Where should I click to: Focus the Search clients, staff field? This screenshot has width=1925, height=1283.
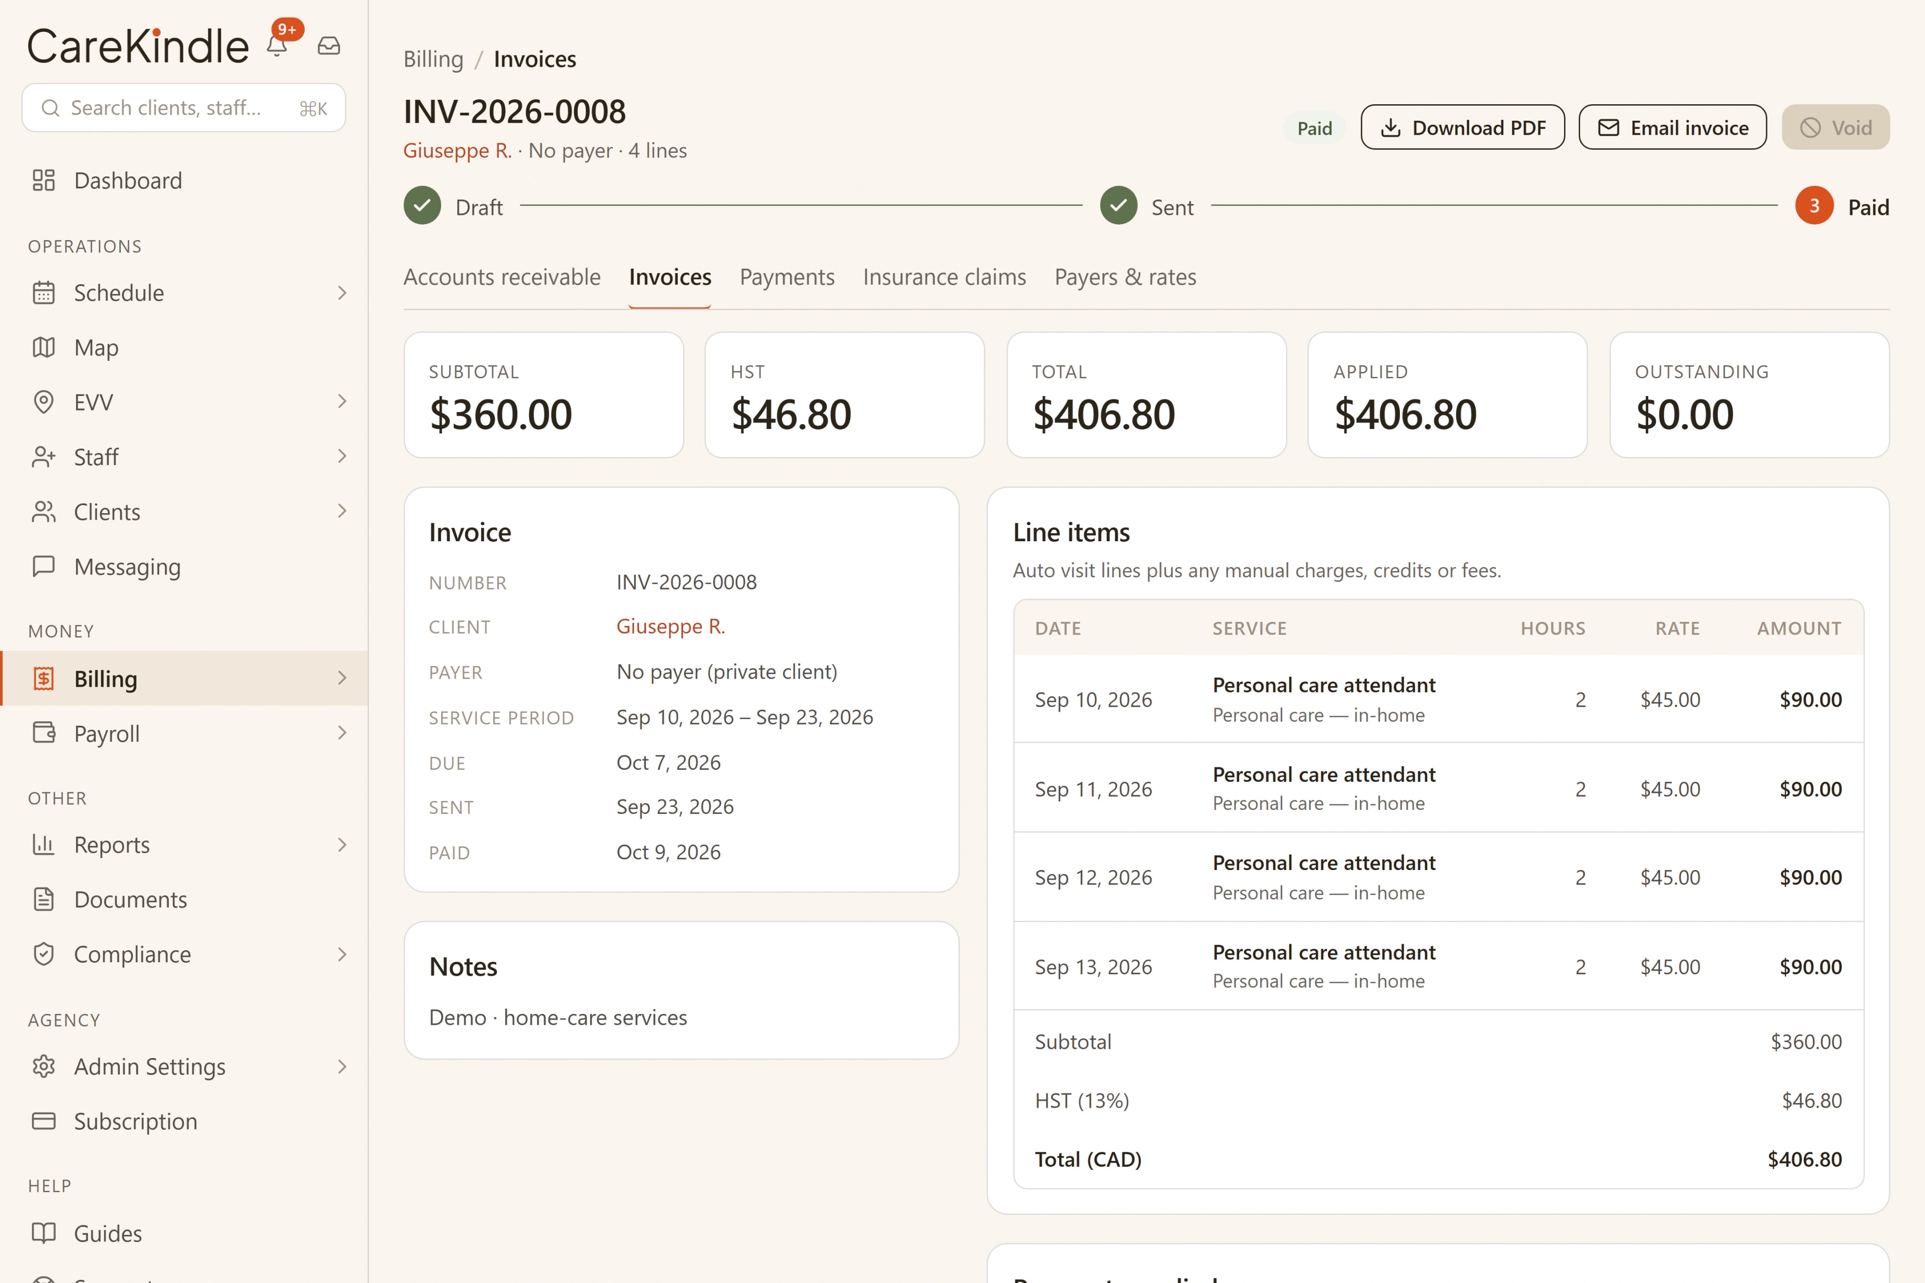click(x=183, y=107)
